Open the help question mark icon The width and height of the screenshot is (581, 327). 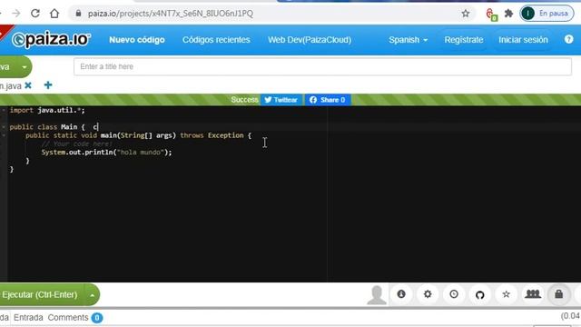pos(569,39)
